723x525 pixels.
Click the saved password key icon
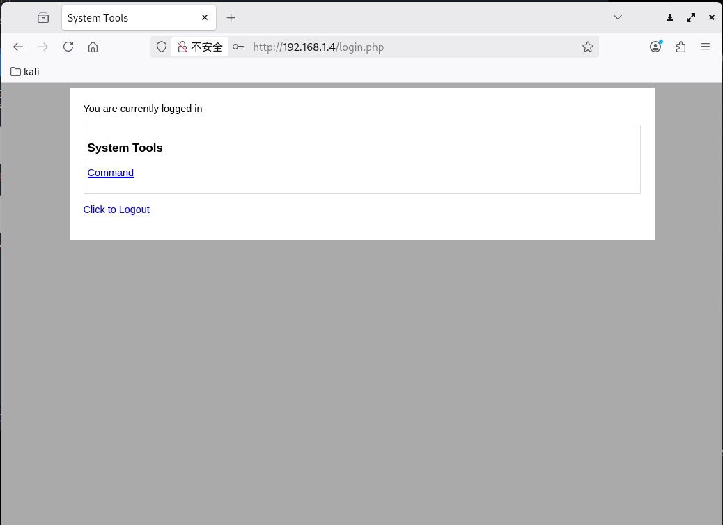pyautogui.click(x=238, y=47)
